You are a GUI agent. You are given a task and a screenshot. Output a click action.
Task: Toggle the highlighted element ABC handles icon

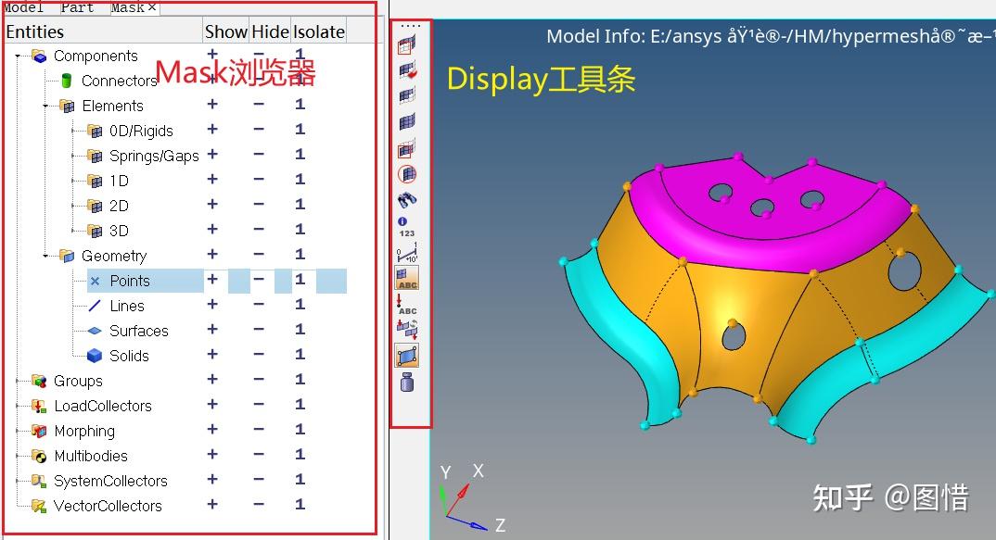coord(406,279)
